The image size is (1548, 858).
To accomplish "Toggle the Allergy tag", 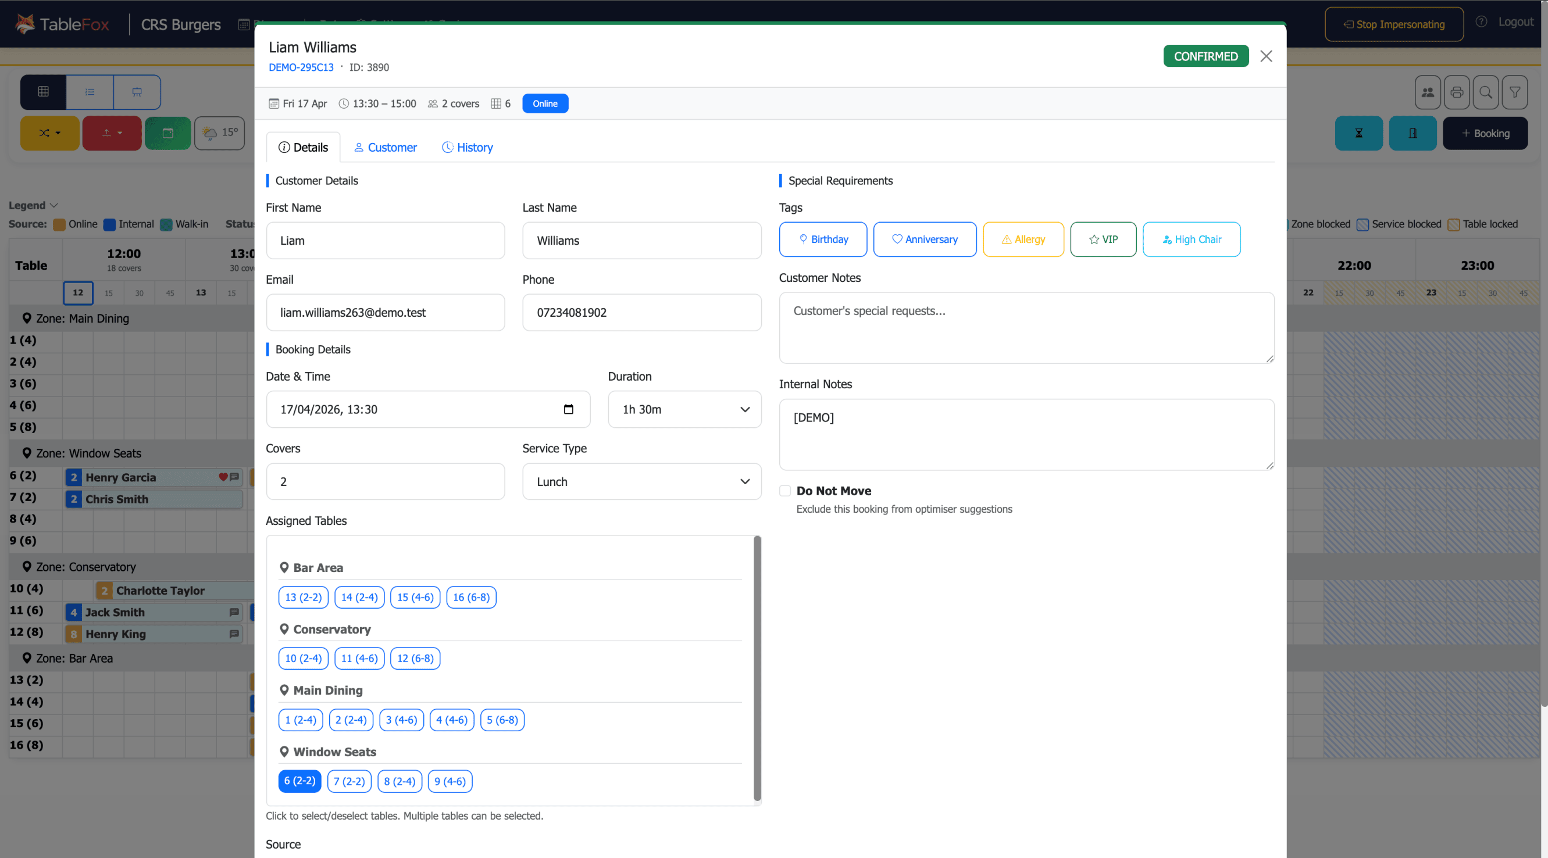I will tap(1023, 239).
